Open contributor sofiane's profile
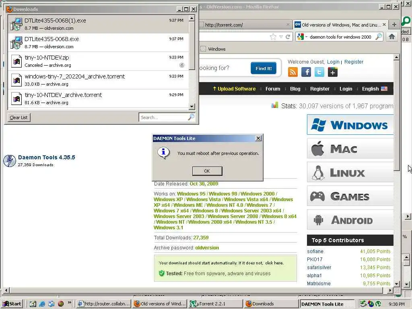The height and width of the screenshot is (309, 412). click(x=315, y=251)
